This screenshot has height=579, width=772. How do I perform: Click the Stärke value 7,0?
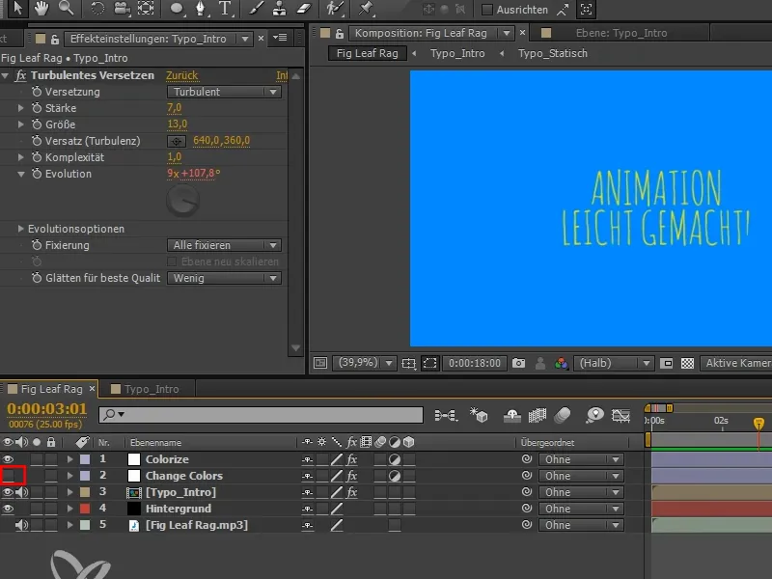pyautogui.click(x=175, y=108)
